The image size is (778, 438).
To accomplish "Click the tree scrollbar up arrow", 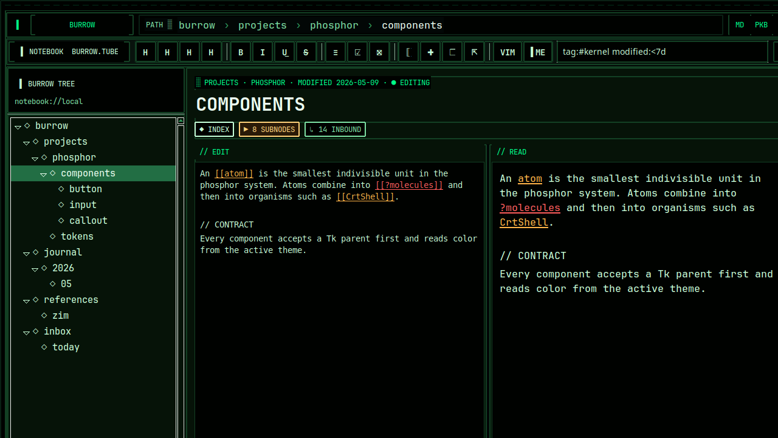I will (x=181, y=121).
